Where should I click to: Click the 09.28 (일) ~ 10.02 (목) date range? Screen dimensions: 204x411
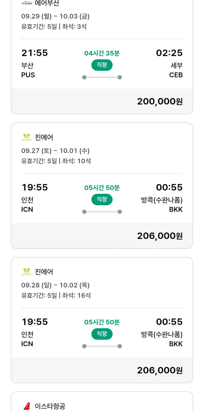pyautogui.click(x=55, y=285)
